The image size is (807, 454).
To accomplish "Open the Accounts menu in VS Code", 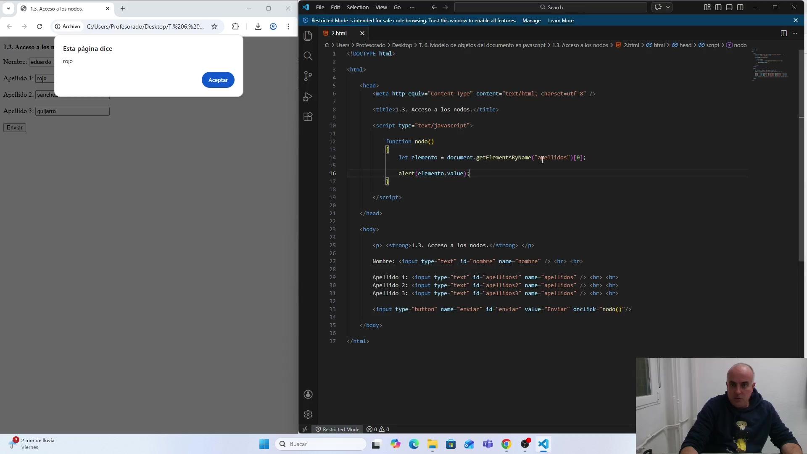I will 308,394.
